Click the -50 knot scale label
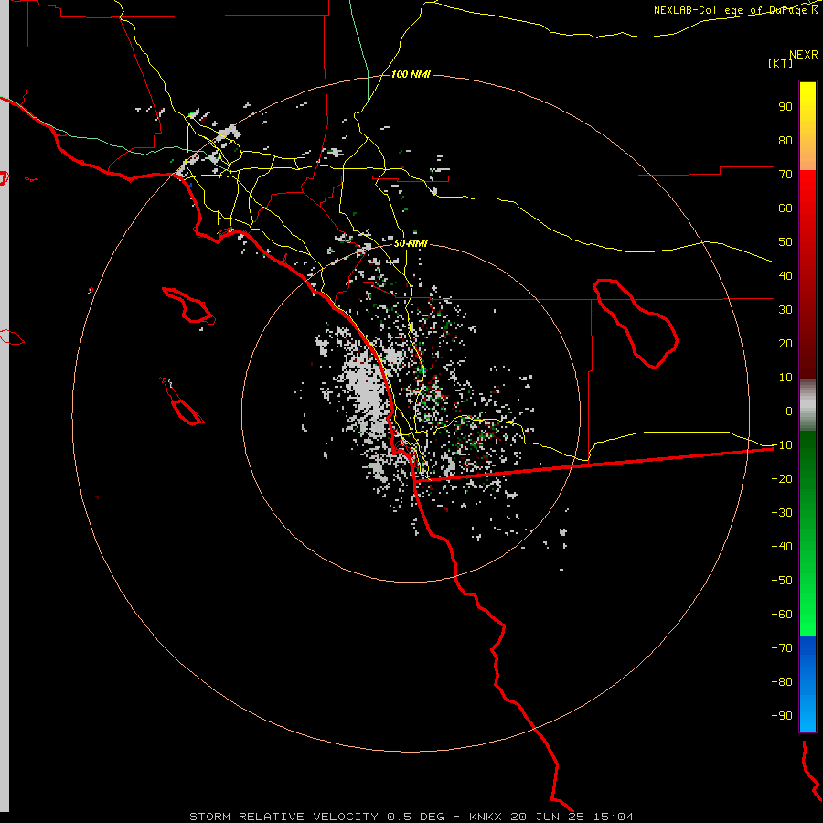Image resolution: width=823 pixels, height=823 pixels. pos(782,580)
